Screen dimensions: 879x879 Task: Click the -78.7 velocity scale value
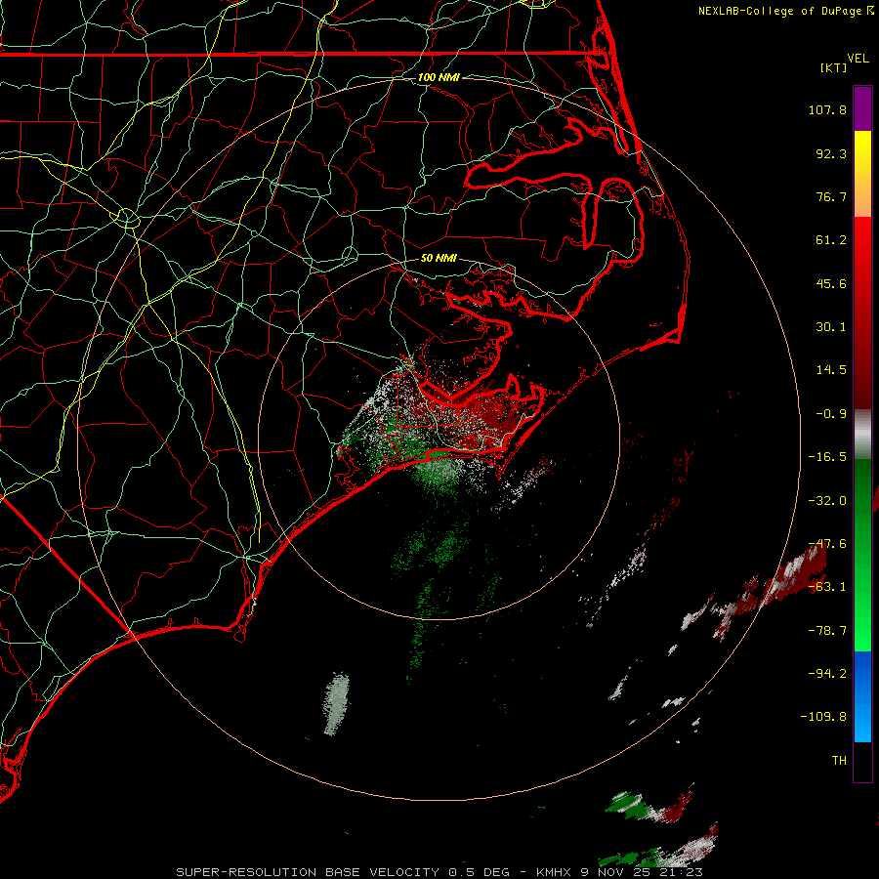[827, 631]
